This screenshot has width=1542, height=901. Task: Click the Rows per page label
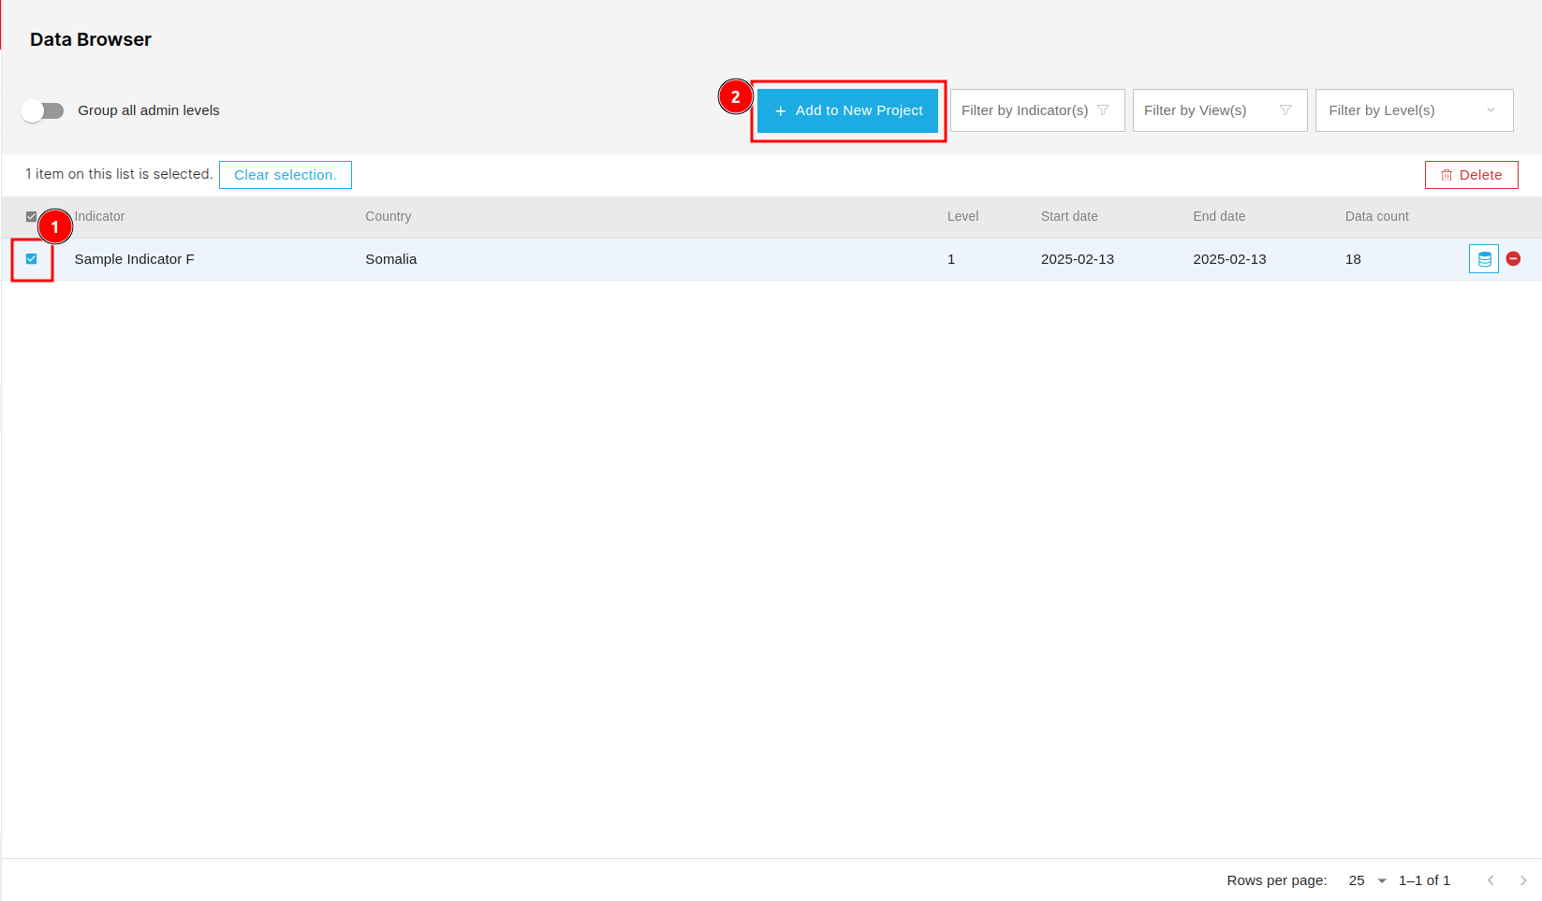click(1276, 880)
